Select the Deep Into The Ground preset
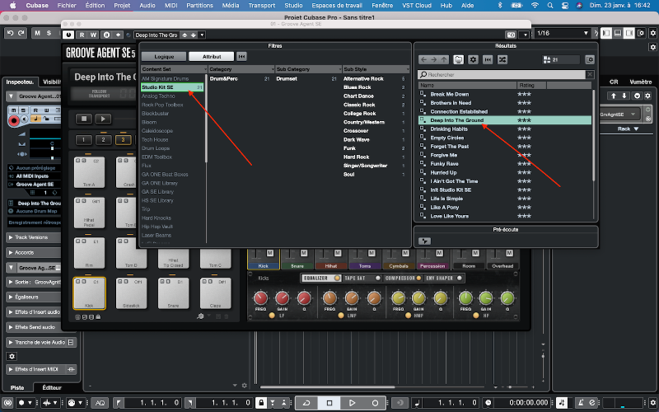The image size is (659, 412). [505, 120]
